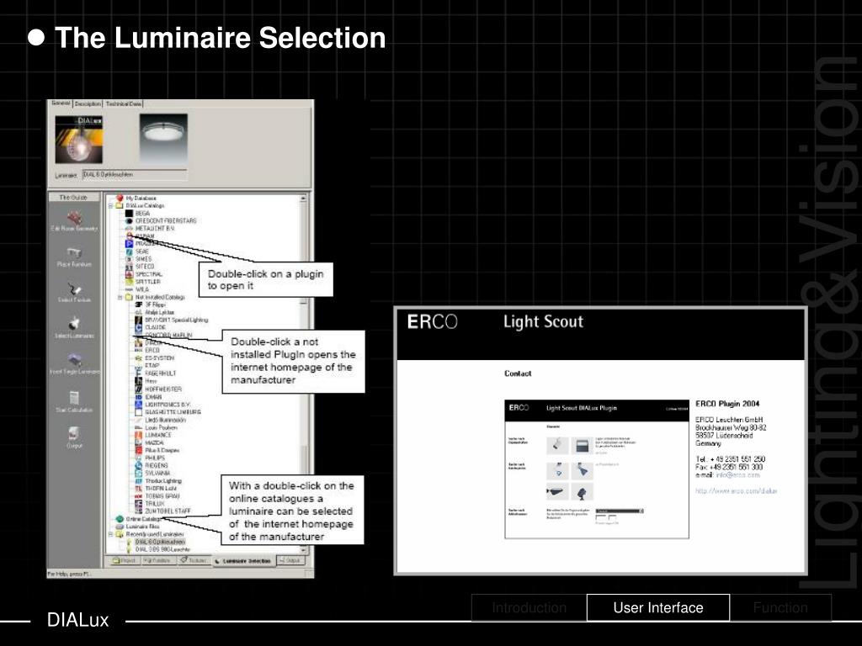The image size is (862, 646).
Task: Click the iD IDMAN logo icon
Action: click(139, 397)
